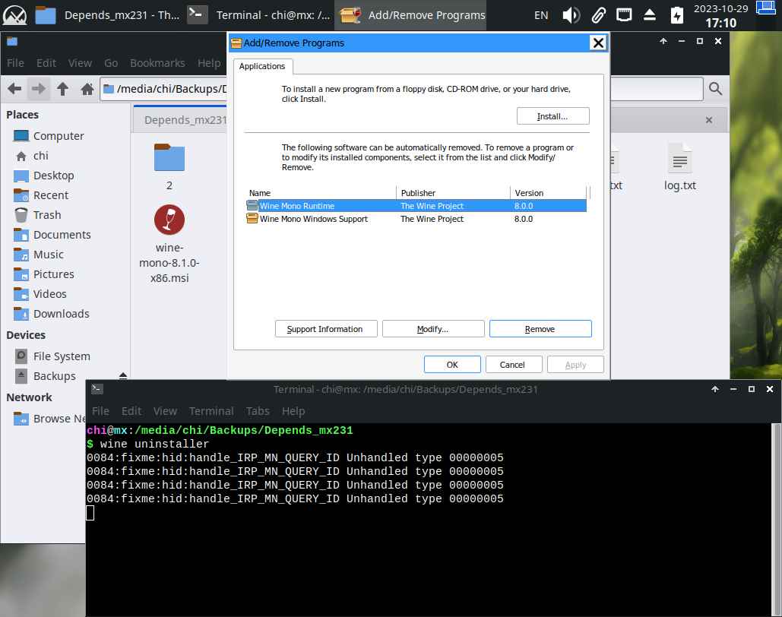Image resolution: width=782 pixels, height=617 pixels.
Task: Open Downloads in Places sidebar
Action: (61, 314)
